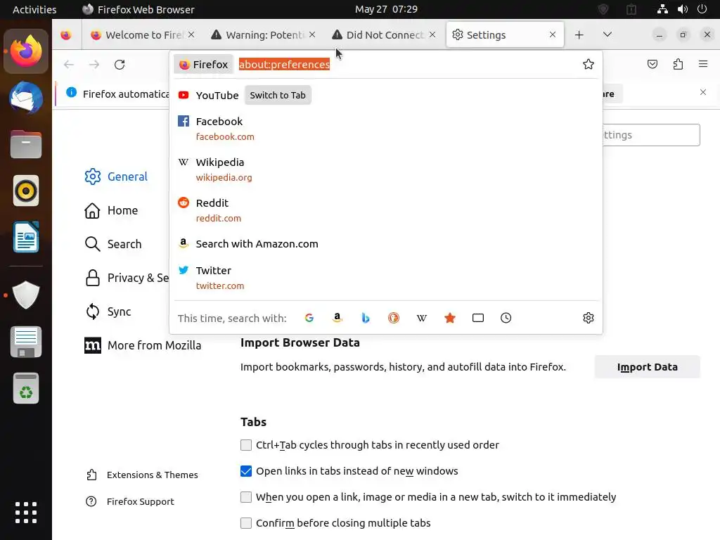Open the clock May 27 07:29

[386, 9]
